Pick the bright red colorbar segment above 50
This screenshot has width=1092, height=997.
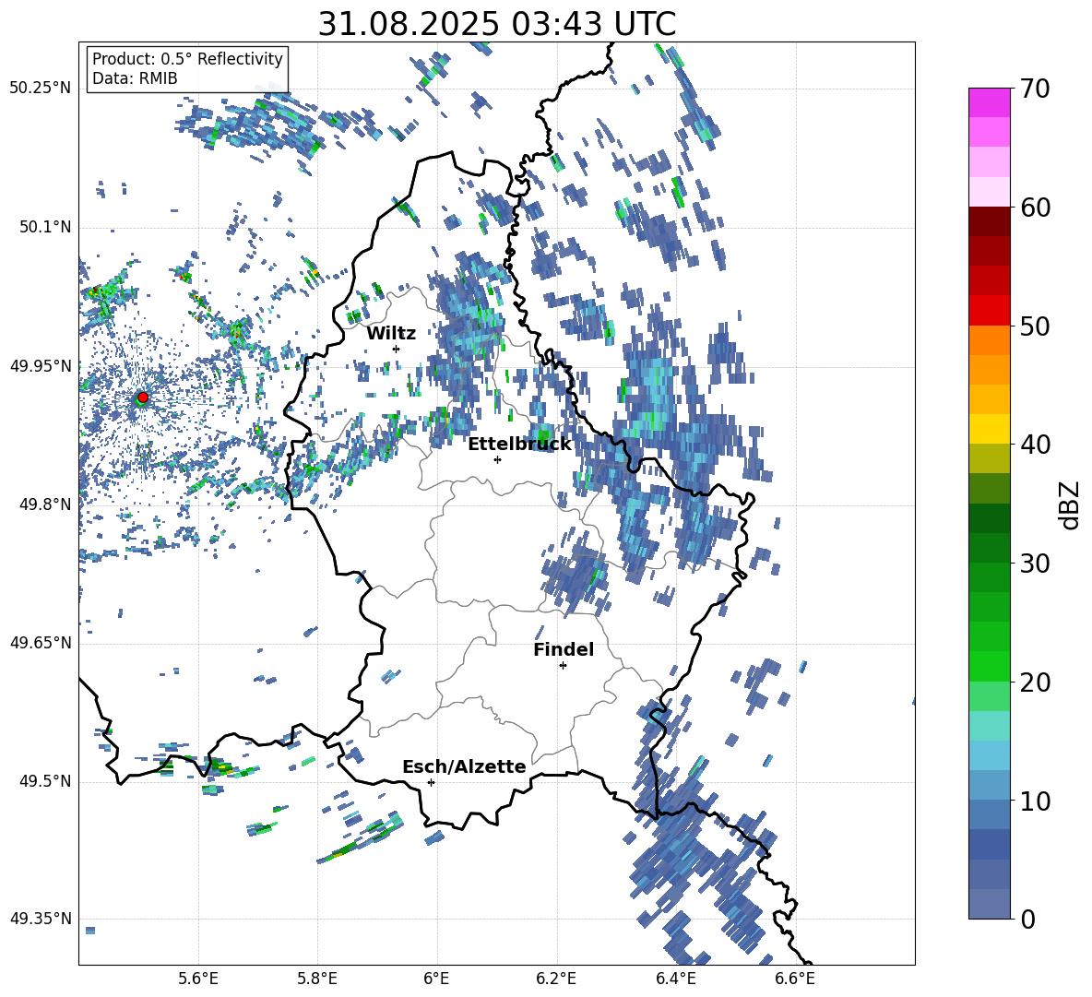989,311
